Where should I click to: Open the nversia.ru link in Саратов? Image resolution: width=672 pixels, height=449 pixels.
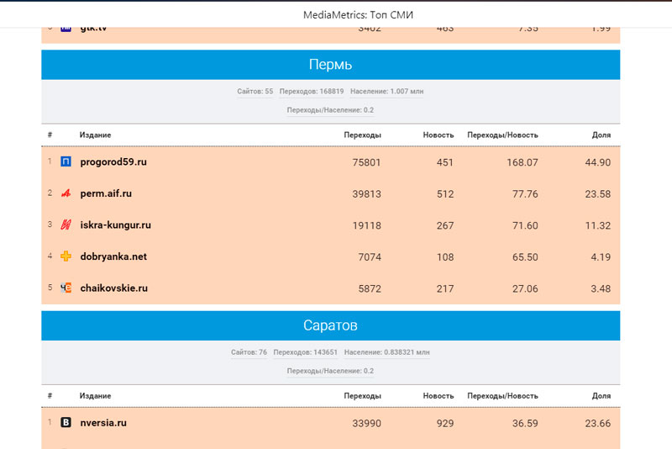coord(103,423)
